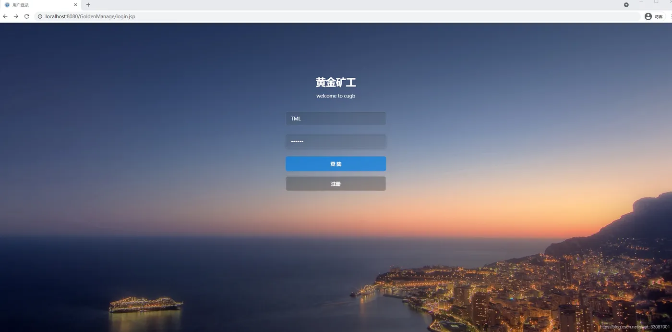Click the gray 注册 register button

(336, 184)
